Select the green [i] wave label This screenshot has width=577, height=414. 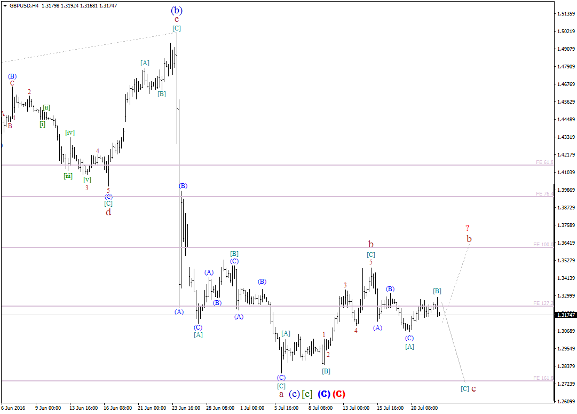click(x=43, y=124)
